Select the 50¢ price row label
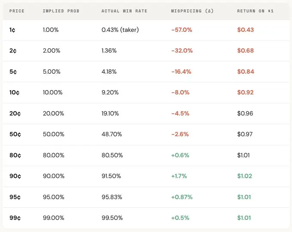 coord(15,134)
